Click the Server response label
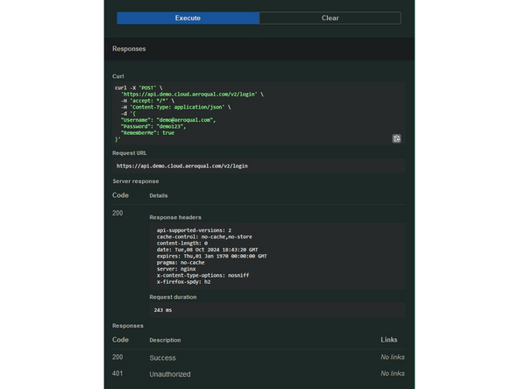Image resolution: width=519 pixels, height=389 pixels. (136, 181)
